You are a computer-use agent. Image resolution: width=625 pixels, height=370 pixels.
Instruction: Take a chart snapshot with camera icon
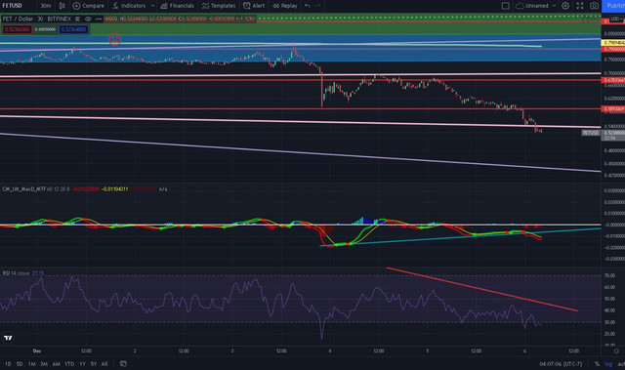pos(594,6)
